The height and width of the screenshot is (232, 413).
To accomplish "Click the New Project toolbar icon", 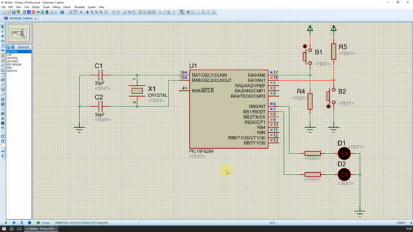I will tap(5, 12).
